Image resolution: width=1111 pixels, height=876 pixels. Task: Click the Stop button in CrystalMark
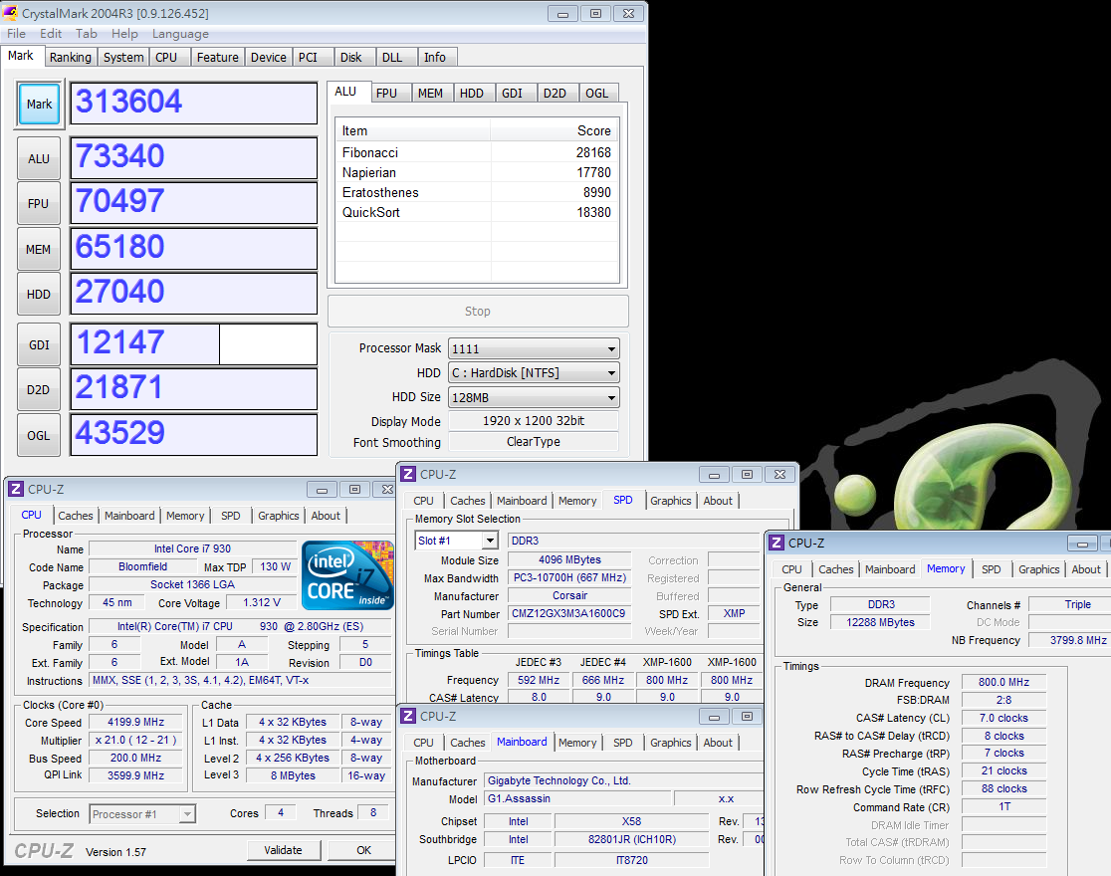[478, 312]
